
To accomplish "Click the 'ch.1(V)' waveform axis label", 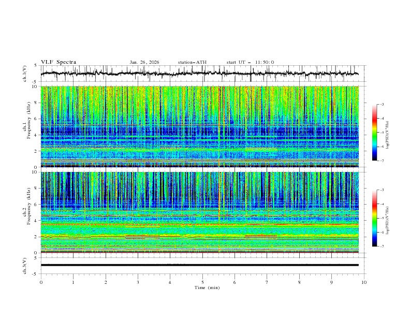I will point(25,74).
